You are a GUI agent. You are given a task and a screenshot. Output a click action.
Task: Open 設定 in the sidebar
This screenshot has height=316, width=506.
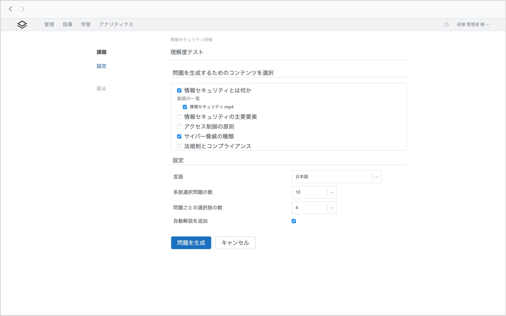pos(101,66)
